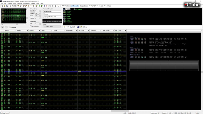
Task: Expand DPCM channel effect columns arrow
Action: coord(64,30)
